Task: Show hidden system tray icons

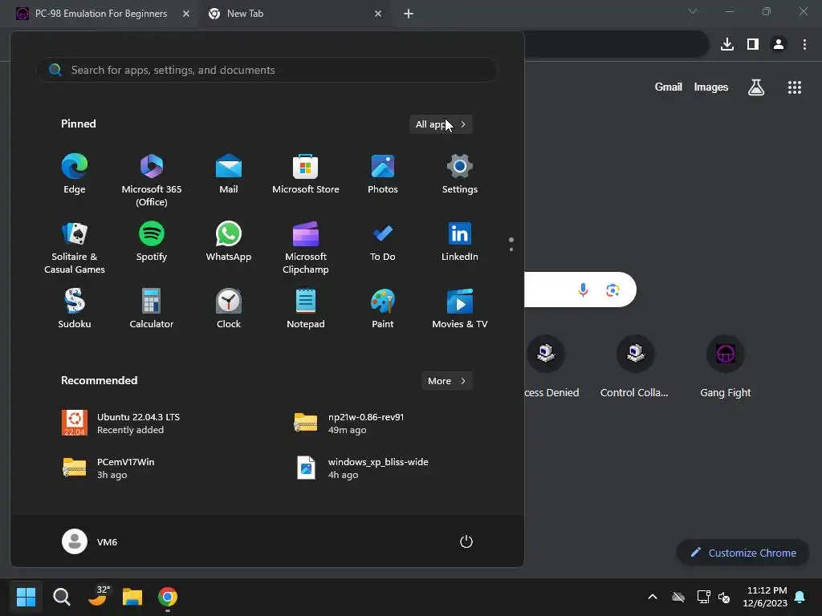Action: [x=652, y=597]
